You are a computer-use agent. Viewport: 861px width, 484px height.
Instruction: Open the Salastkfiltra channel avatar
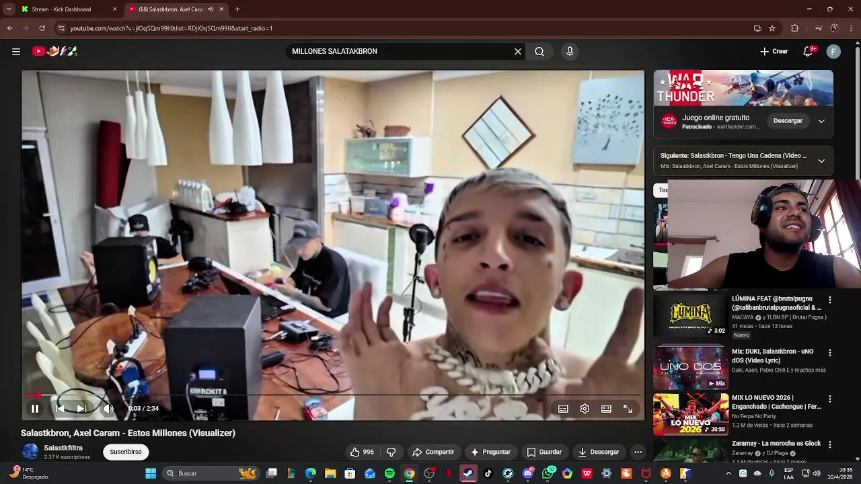30,452
